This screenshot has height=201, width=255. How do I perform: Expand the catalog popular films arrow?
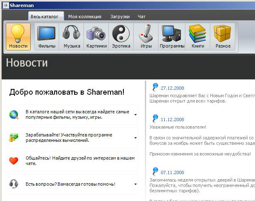pos(135,115)
